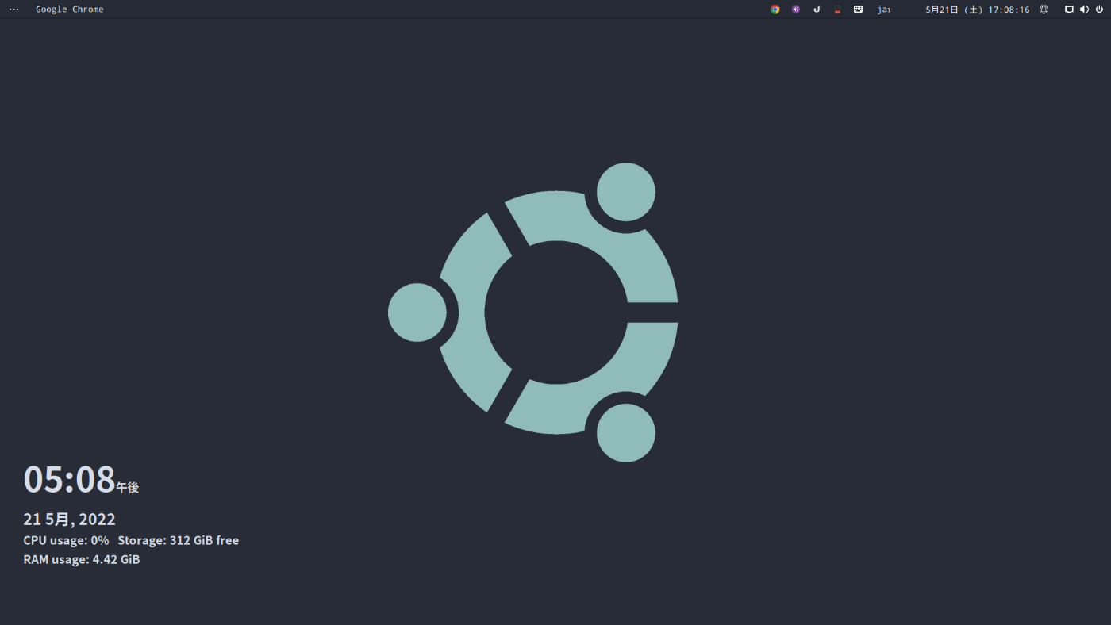The width and height of the screenshot is (1111, 625).
Task: Open the Google Chrome app menu
Action: point(70,10)
